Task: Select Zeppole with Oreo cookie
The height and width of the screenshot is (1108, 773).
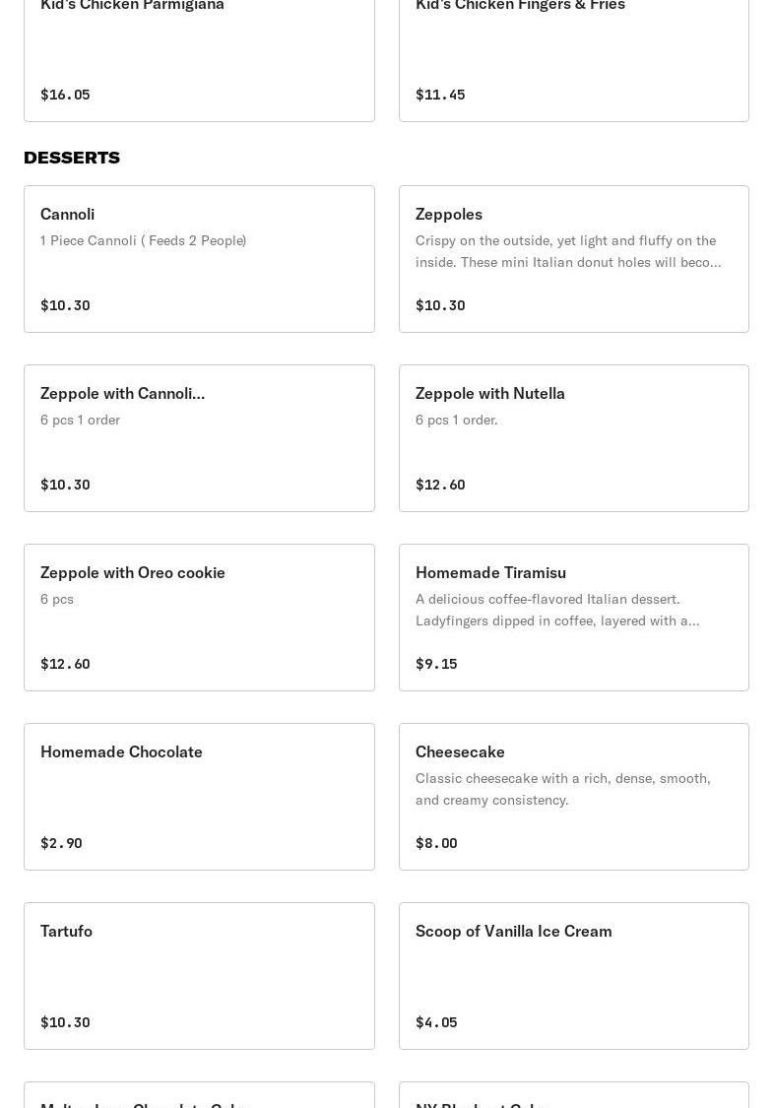Action: pos(132,572)
